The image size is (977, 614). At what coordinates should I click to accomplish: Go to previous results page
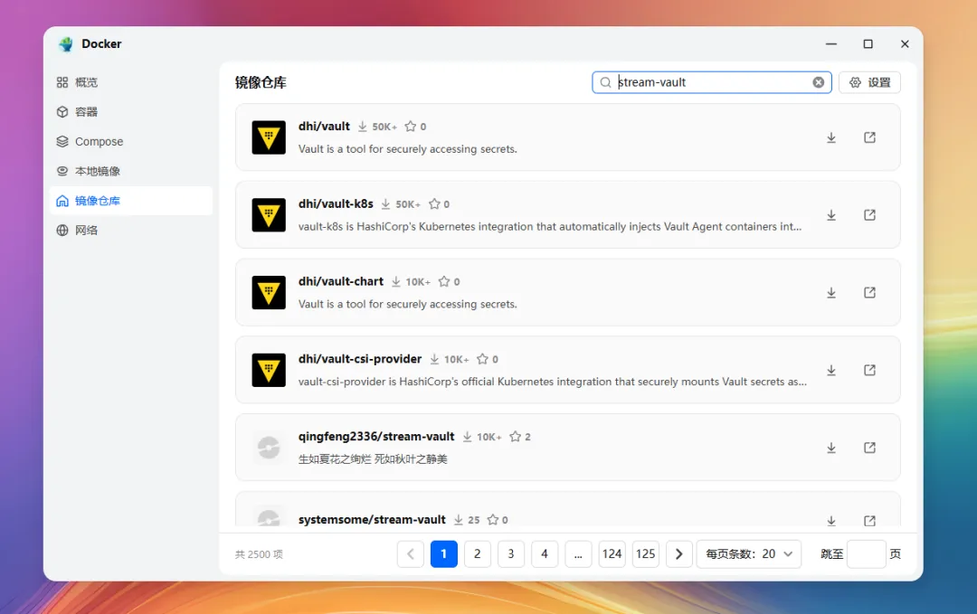pos(411,554)
